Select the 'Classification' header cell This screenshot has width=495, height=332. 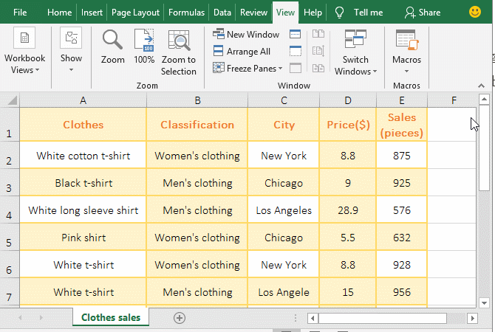click(197, 125)
